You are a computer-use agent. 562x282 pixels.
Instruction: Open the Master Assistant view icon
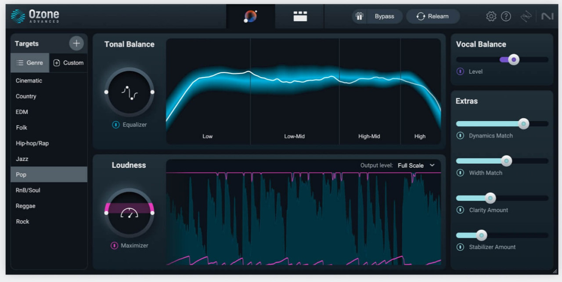tap(250, 16)
